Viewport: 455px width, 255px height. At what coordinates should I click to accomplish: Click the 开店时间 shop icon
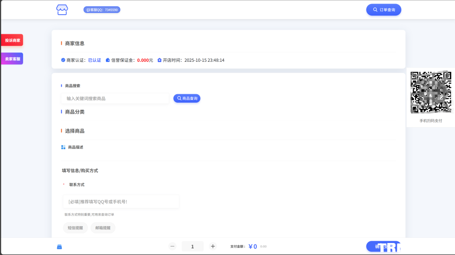(160, 60)
